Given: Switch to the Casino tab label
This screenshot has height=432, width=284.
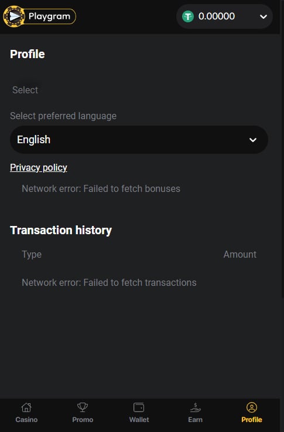Looking at the screenshot, I should click(26, 420).
